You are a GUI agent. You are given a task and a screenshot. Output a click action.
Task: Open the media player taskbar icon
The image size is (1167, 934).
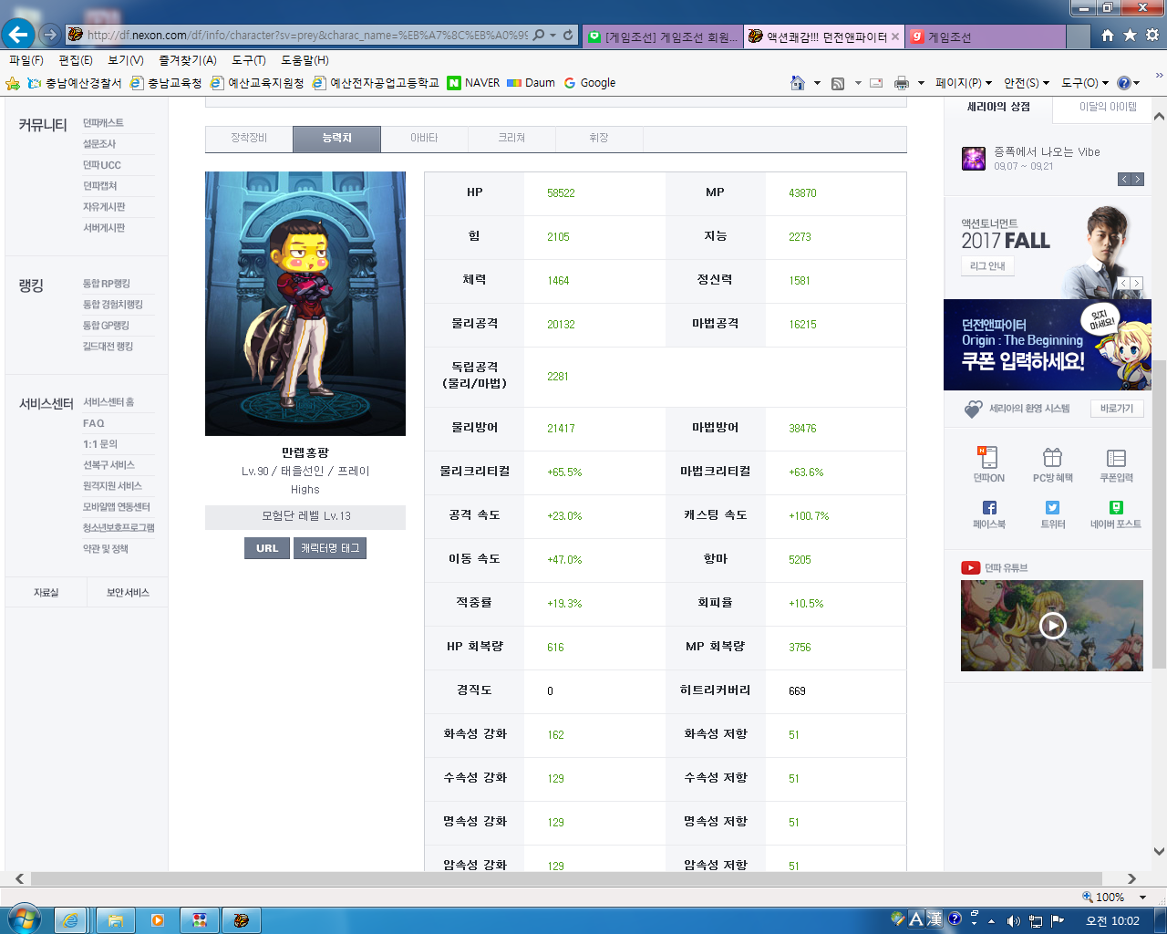(157, 920)
